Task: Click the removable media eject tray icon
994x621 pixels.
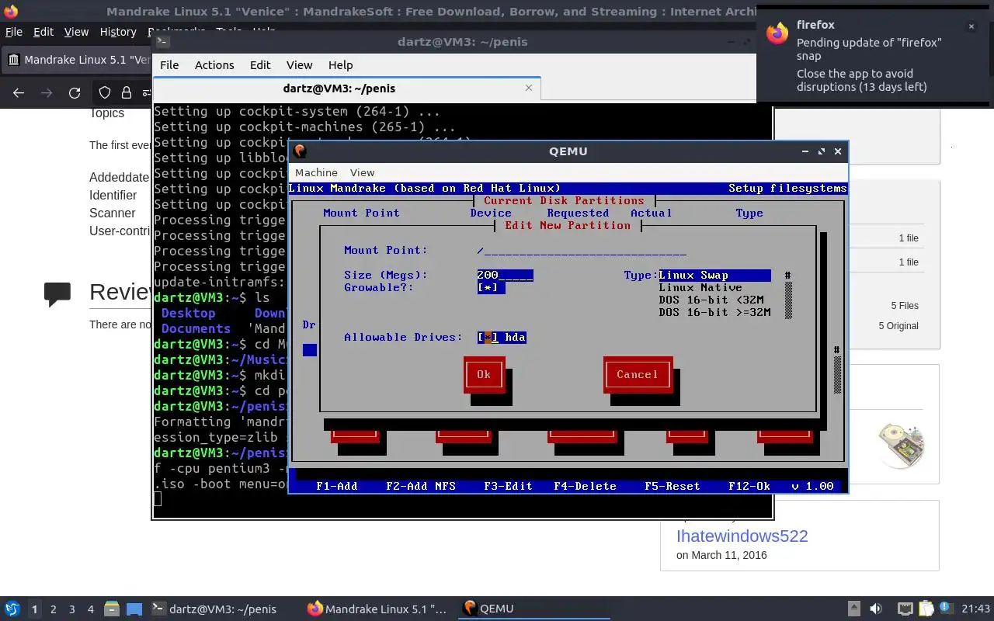Action: point(853,609)
